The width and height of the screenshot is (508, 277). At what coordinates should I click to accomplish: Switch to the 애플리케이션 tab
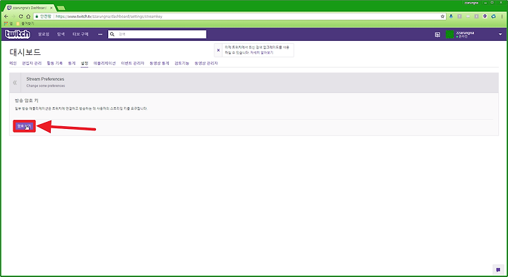(104, 63)
